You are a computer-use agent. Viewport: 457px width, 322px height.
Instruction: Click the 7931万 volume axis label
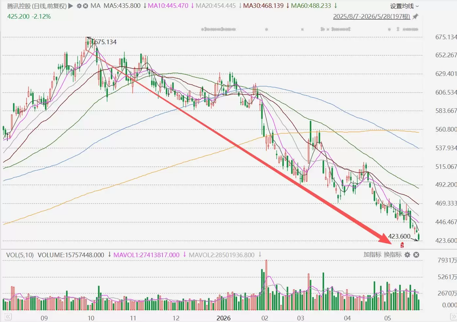447,260
